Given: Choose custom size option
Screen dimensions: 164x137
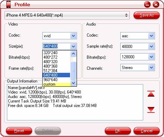Looking at the screenshot, I should click(x=57, y=84).
